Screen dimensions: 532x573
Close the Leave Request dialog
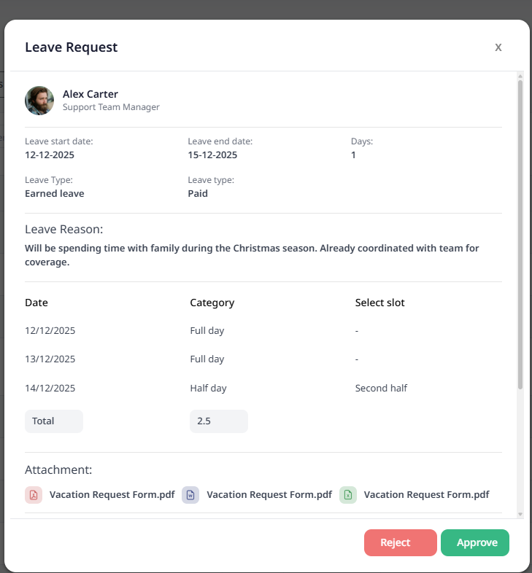(x=498, y=47)
